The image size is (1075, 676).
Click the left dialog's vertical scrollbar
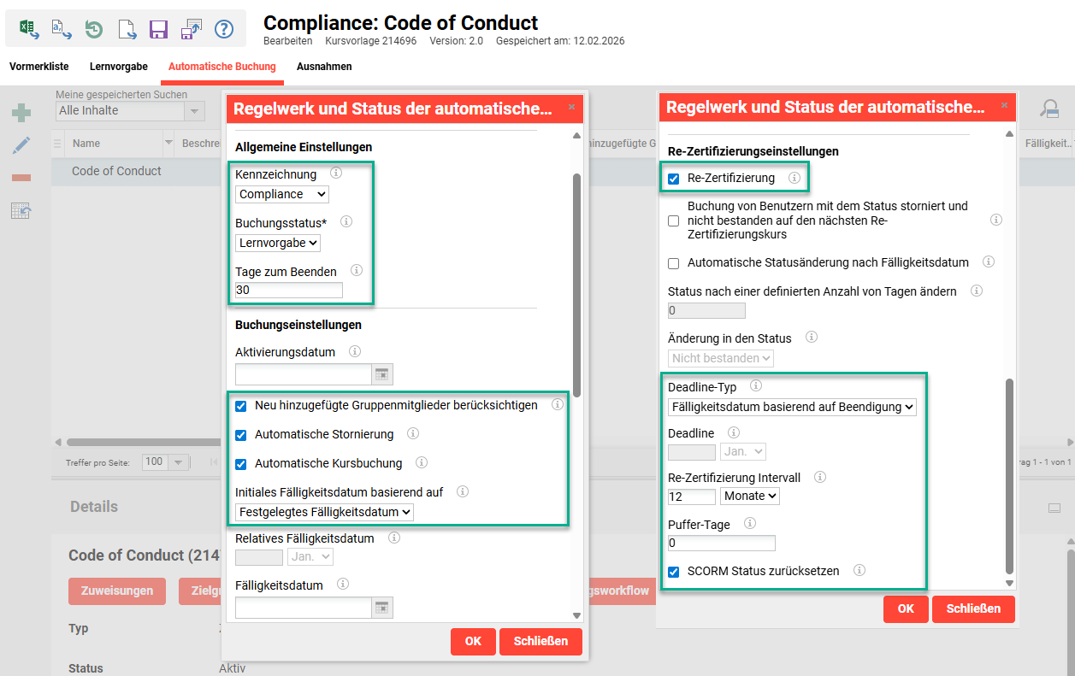(576, 282)
